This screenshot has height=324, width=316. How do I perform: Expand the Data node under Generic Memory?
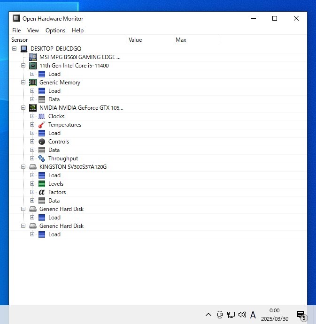pyautogui.click(x=32, y=99)
